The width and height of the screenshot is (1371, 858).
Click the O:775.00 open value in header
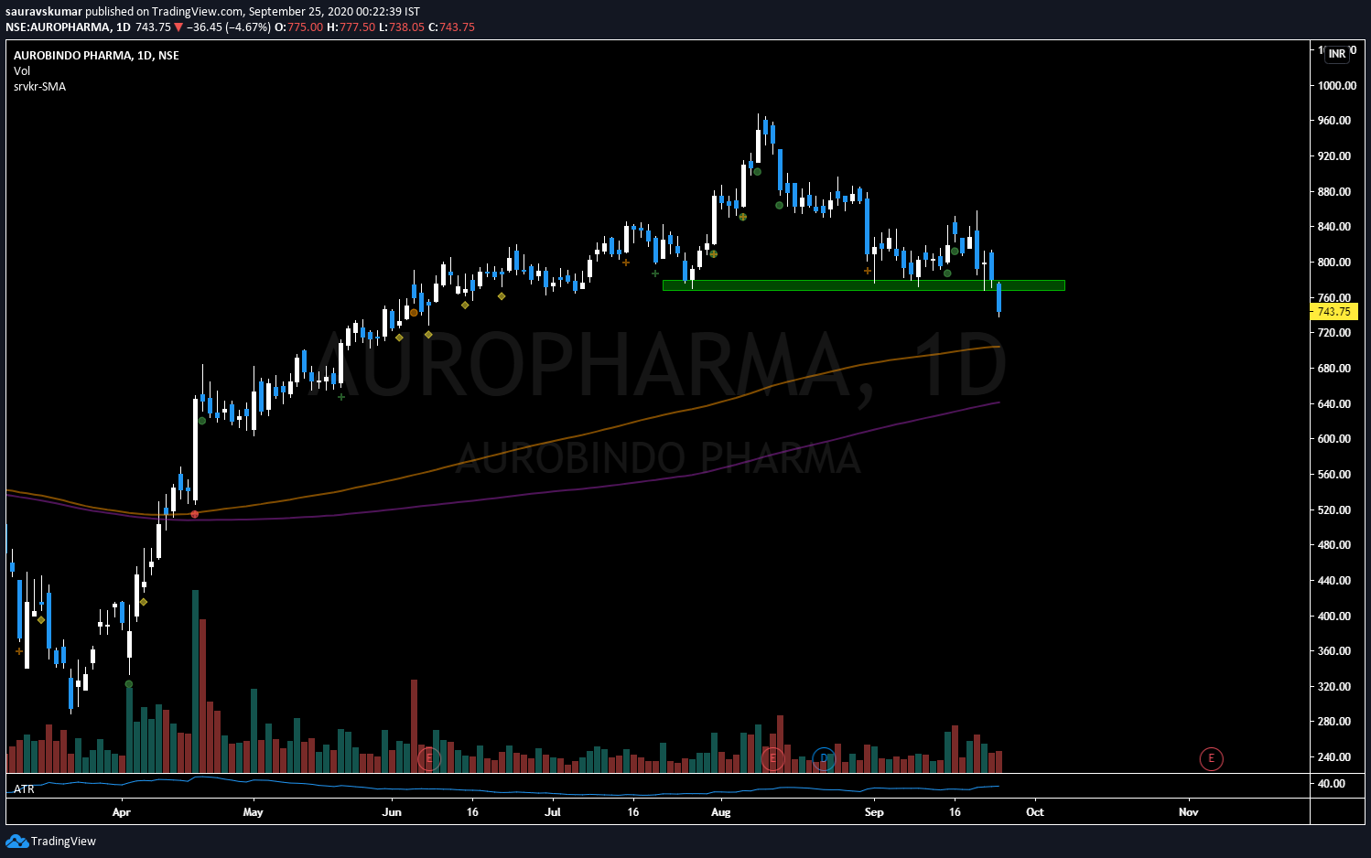298,27
